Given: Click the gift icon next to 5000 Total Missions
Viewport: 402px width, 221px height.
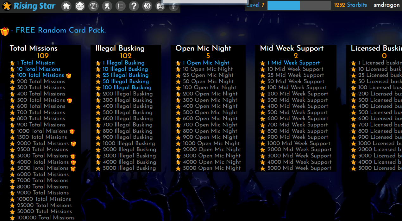Looking at the screenshot, I should coord(73,168).
